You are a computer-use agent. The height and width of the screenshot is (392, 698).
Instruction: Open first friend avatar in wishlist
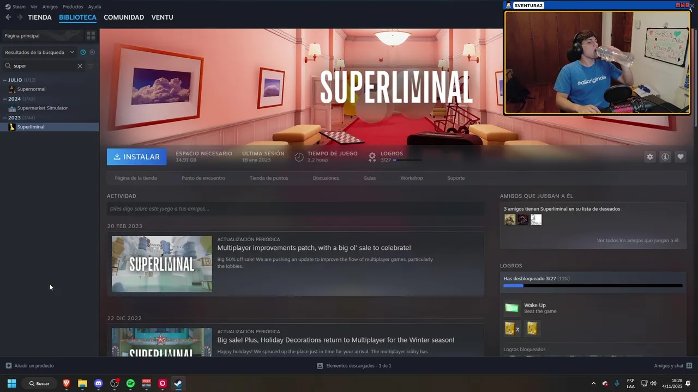[510, 219]
